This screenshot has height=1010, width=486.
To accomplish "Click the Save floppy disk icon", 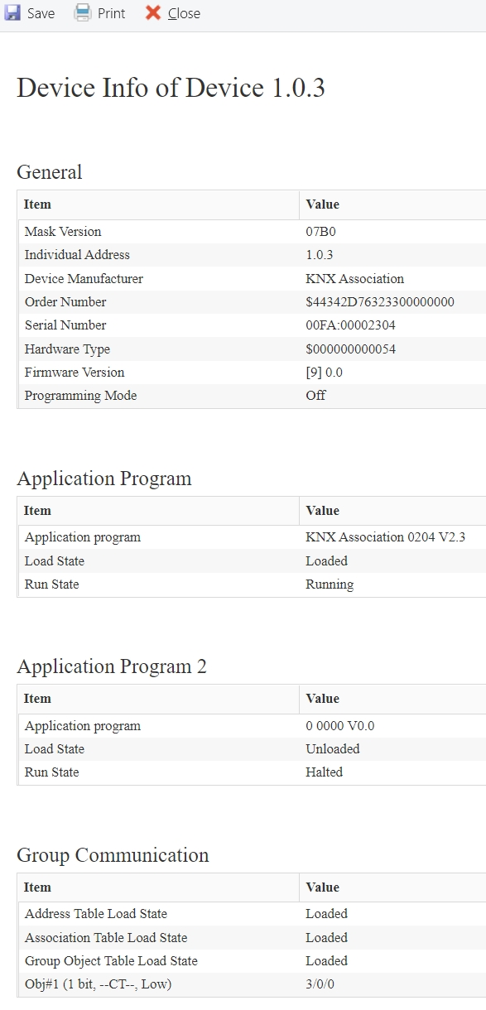I will [12, 13].
